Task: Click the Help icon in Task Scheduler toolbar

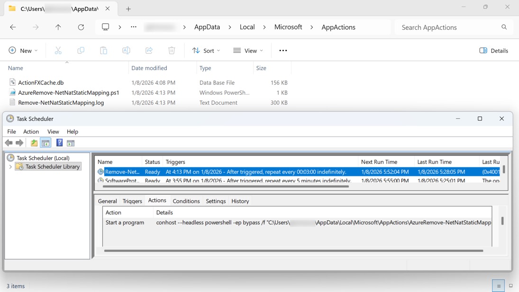Action: 59,143
